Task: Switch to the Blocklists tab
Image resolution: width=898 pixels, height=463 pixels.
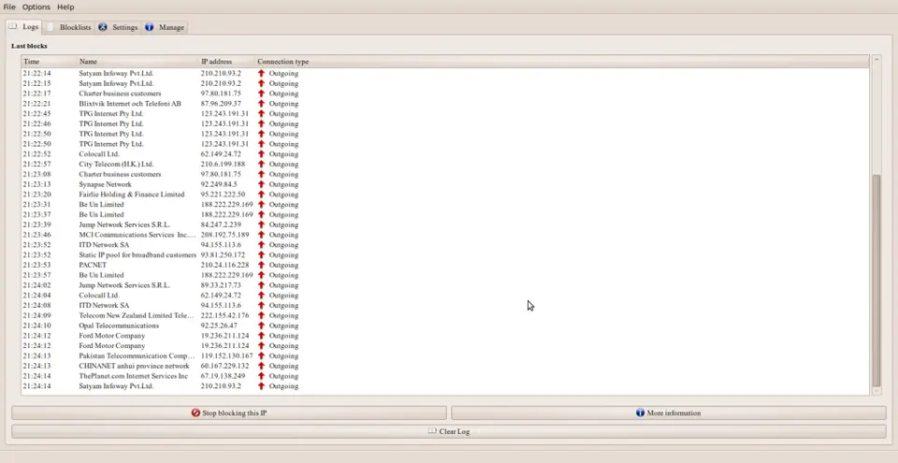Action: pos(68,27)
